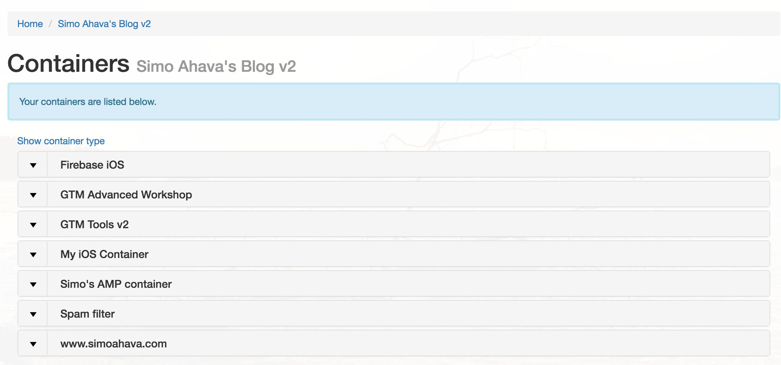Select the Firebase iOS container name
The image size is (781, 365).
(x=92, y=165)
